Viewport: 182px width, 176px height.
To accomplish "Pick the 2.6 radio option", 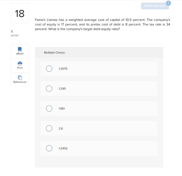I will pyautogui.click(x=49, y=128).
